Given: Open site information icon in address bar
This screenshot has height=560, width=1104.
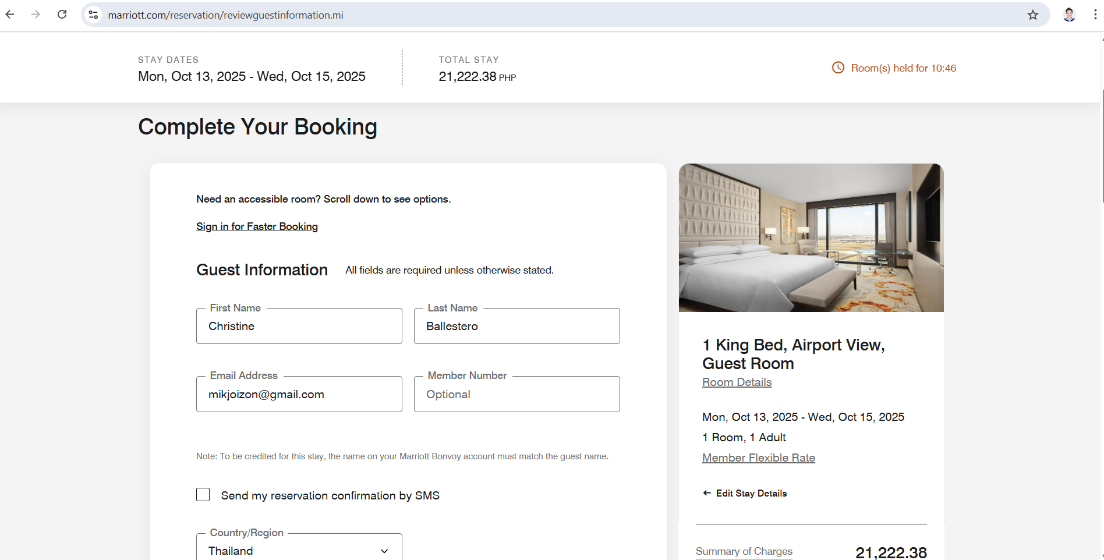Looking at the screenshot, I should (93, 15).
